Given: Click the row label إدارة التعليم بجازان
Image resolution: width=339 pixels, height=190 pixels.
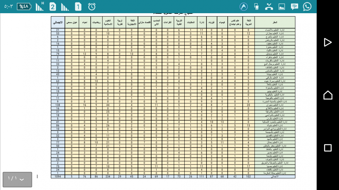Looking at the screenshot, I should point(275,33).
